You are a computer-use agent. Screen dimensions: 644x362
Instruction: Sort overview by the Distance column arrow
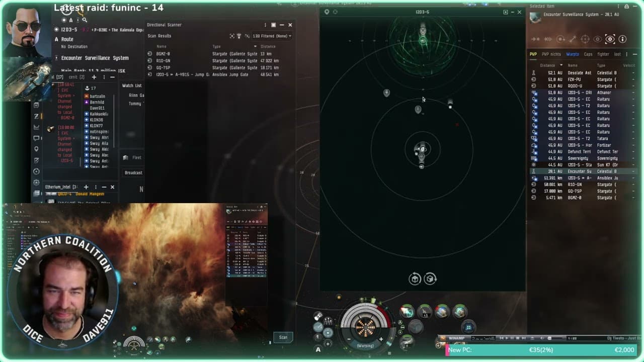(561, 65)
